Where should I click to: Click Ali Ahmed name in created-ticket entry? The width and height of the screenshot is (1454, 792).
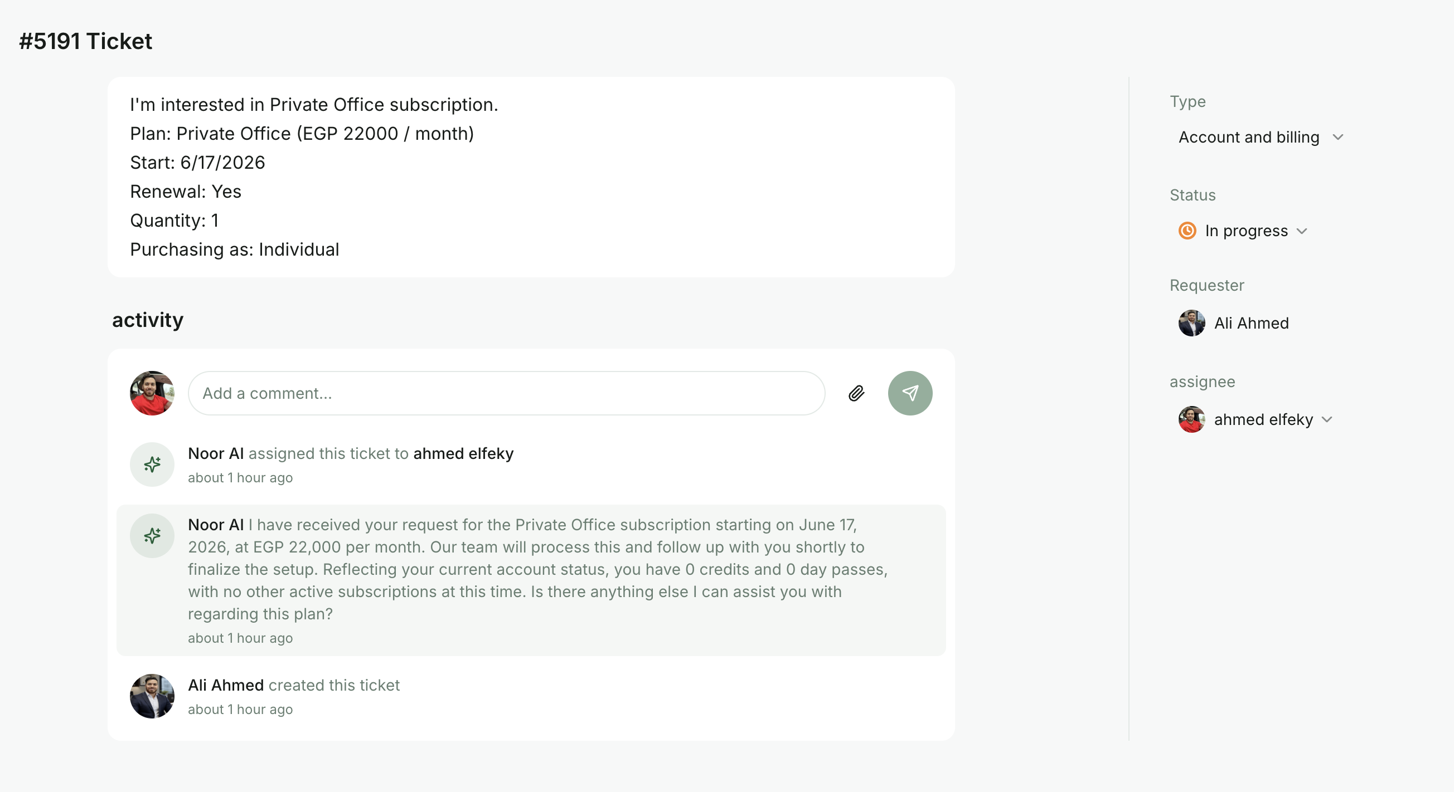(x=226, y=686)
